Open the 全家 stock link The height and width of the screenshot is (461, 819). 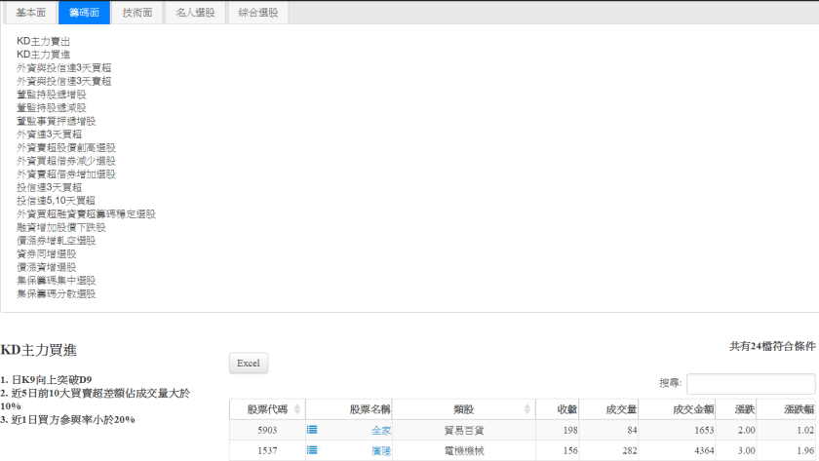pos(381,430)
